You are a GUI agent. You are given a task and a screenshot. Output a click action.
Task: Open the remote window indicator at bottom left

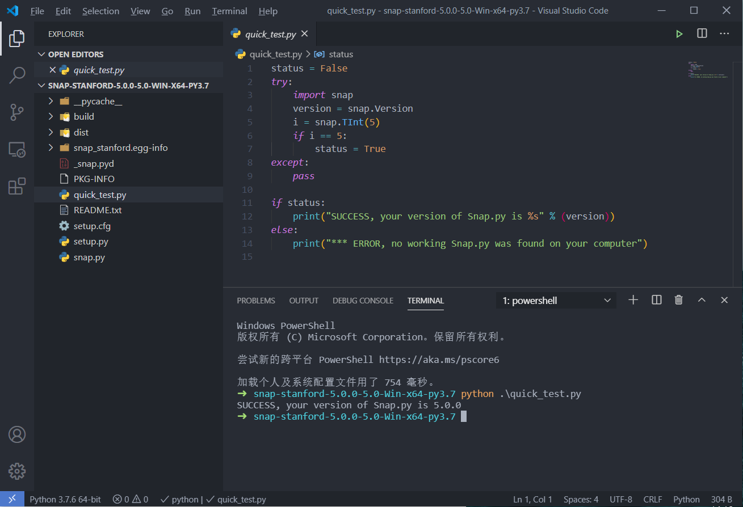pyautogui.click(x=12, y=499)
